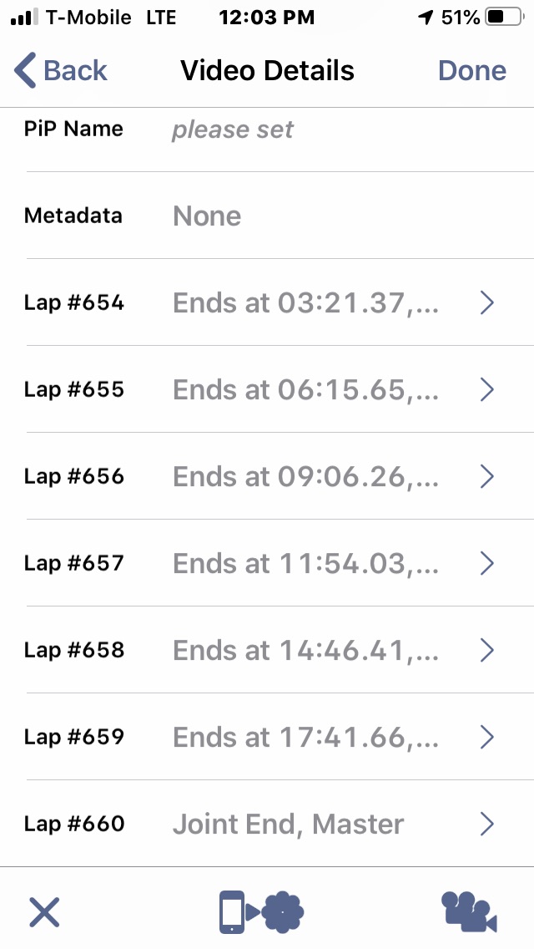Open the Lap #657 chevron
534x949 pixels.
coord(487,563)
